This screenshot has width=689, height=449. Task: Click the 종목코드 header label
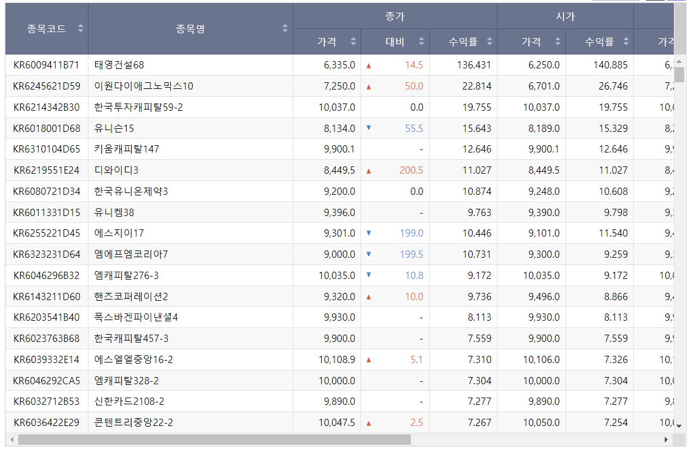pyautogui.click(x=46, y=29)
